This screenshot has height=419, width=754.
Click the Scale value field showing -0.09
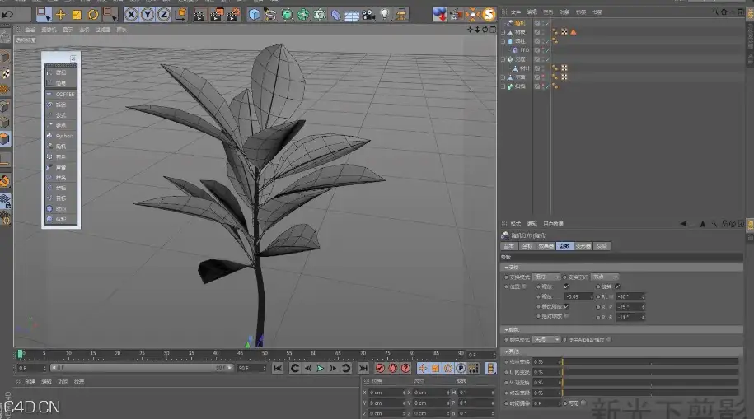tap(578, 296)
